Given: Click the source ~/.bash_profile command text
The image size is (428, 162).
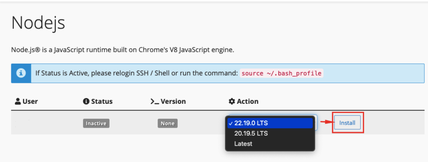Looking at the screenshot, I should (x=281, y=73).
